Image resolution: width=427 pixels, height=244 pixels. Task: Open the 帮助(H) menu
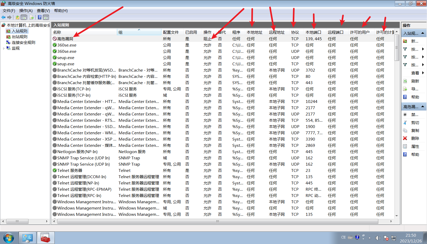61,11
